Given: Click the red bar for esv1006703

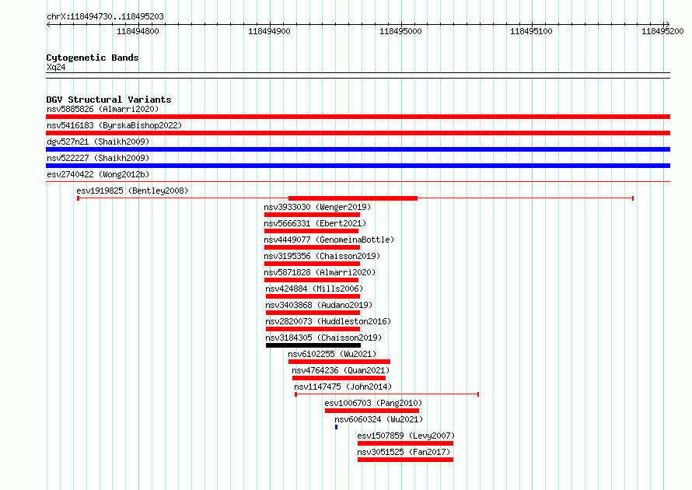Looking at the screenshot, I should [372, 411].
